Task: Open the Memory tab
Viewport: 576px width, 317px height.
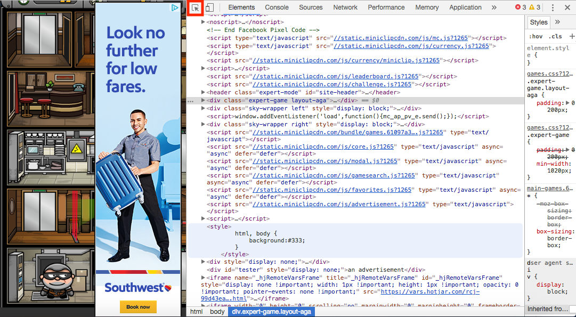Action: coord(427,7)
